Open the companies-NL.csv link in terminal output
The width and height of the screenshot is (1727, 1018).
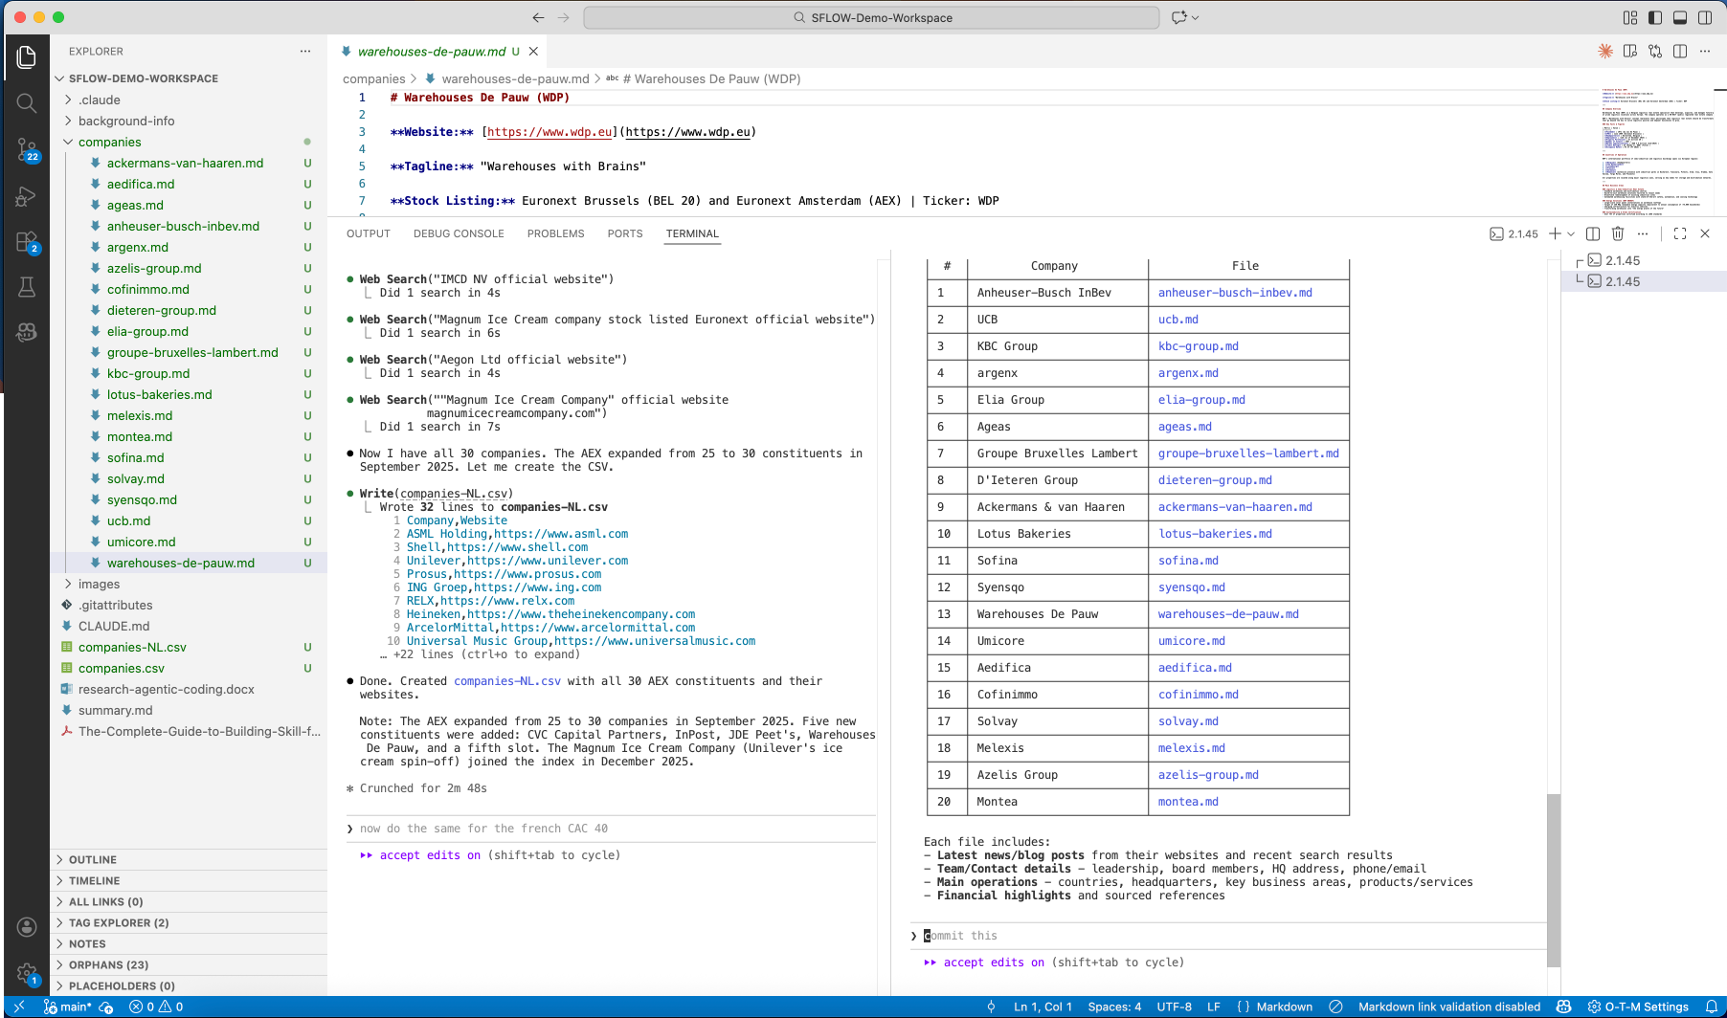pyautogui.click(x=507, y=680)
